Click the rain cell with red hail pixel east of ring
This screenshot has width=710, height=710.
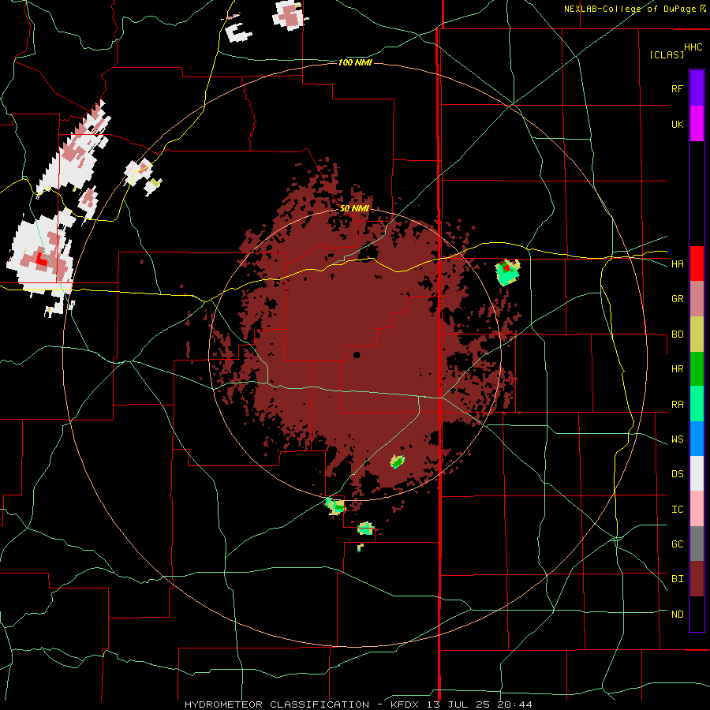click(x=507, y=271)
